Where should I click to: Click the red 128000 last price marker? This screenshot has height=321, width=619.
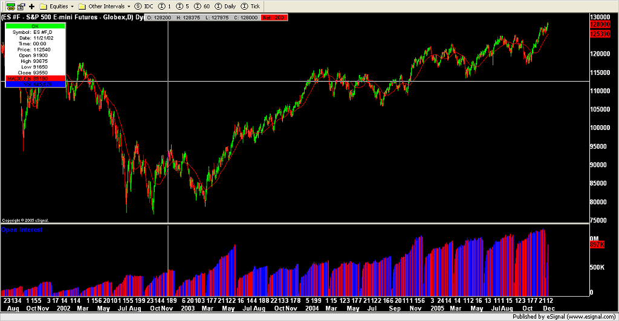pyautogui.click(x=600, y=24)
